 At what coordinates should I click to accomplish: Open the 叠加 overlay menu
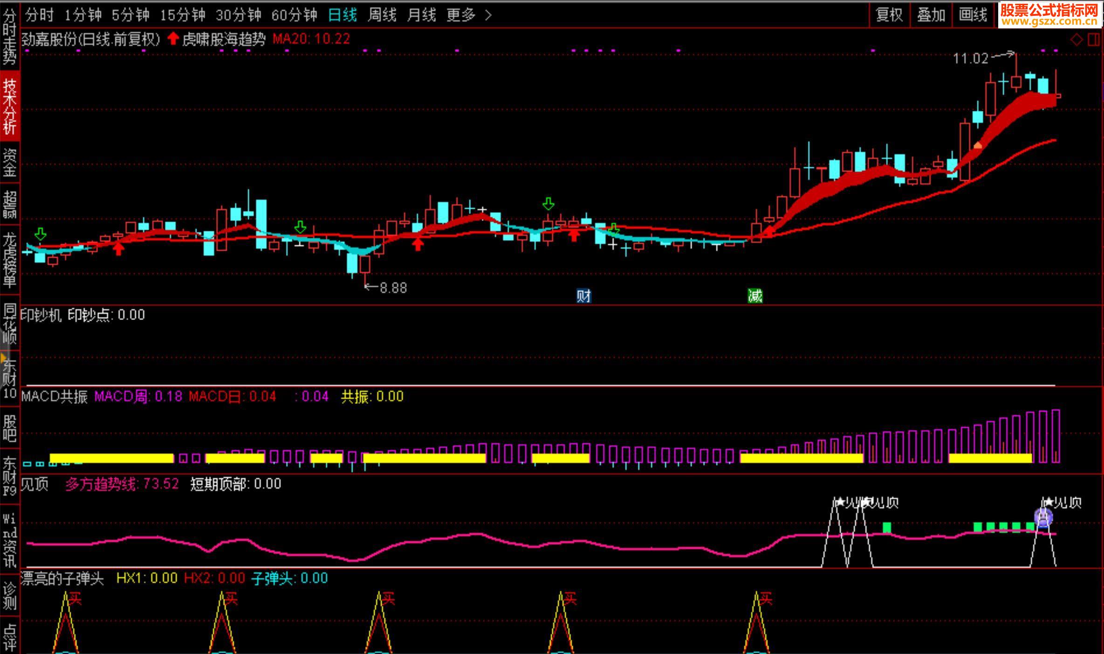pos(931,15)
